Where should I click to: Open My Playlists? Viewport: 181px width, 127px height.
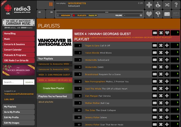click(x=19, y=106)
